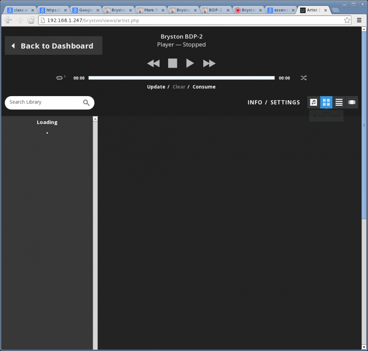This screenshot has width=368, height=351.
Task: Click the page icon in address bar
Action: coord(43,20)
